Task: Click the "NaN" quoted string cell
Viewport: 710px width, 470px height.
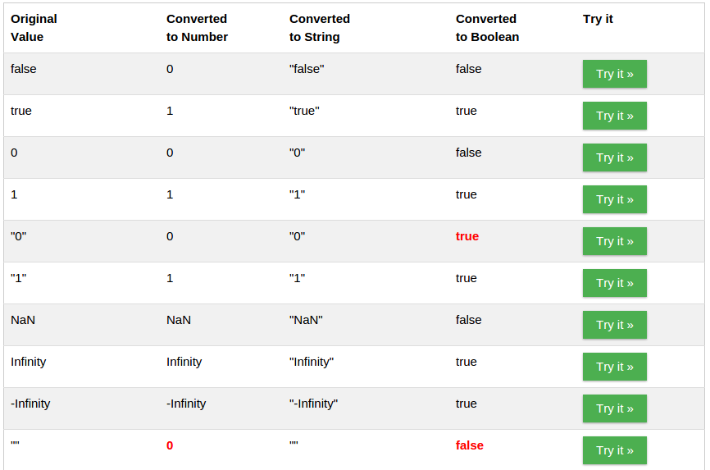Action: click(x=306, y=320)
